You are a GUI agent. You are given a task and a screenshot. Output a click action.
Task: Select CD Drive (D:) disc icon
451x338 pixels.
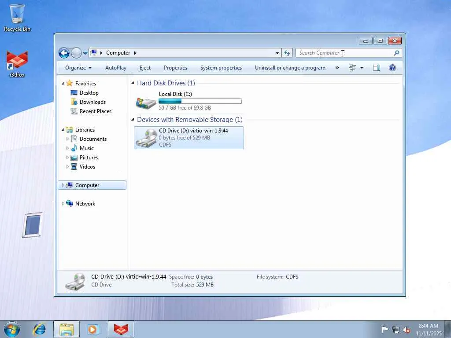click(x=146, y=138)
